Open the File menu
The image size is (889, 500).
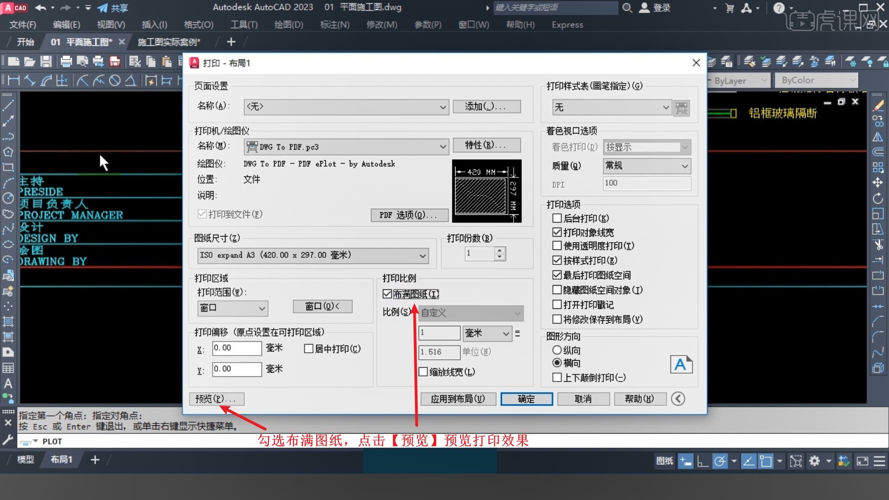tap(22, 25)
